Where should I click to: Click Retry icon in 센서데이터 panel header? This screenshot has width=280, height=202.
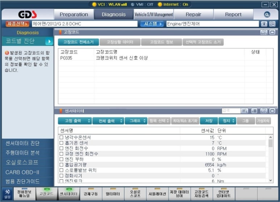click(x=264, y=111)
